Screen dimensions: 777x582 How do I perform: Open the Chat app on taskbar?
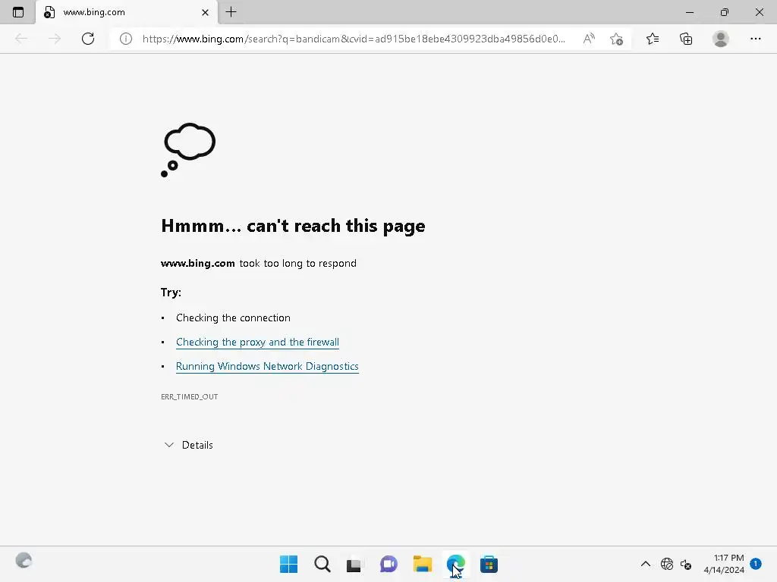tap(388, 564)
